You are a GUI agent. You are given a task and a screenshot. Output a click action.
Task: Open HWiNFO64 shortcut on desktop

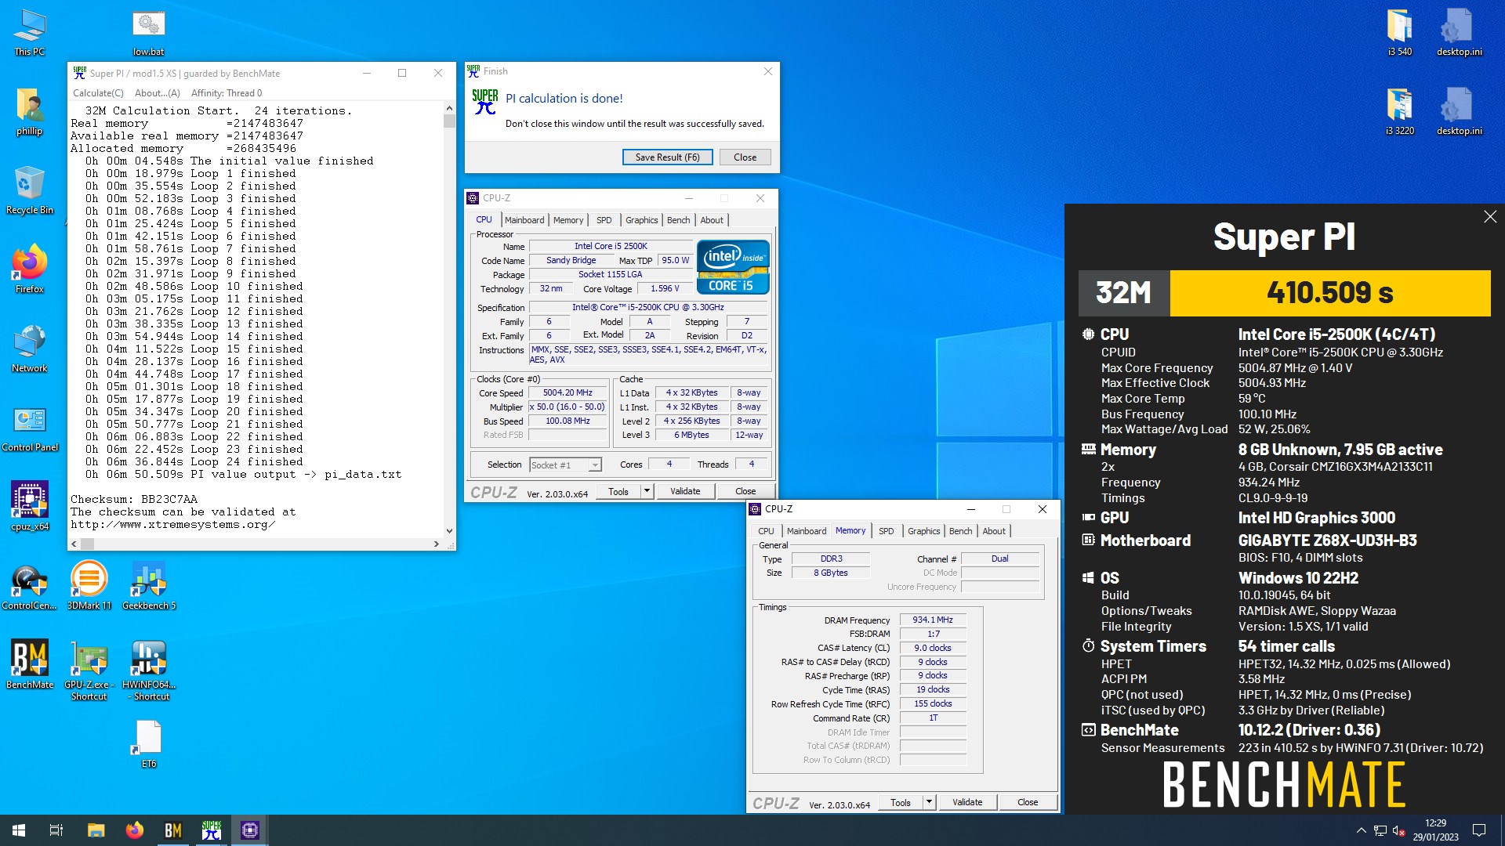click(x=149, y=671)
